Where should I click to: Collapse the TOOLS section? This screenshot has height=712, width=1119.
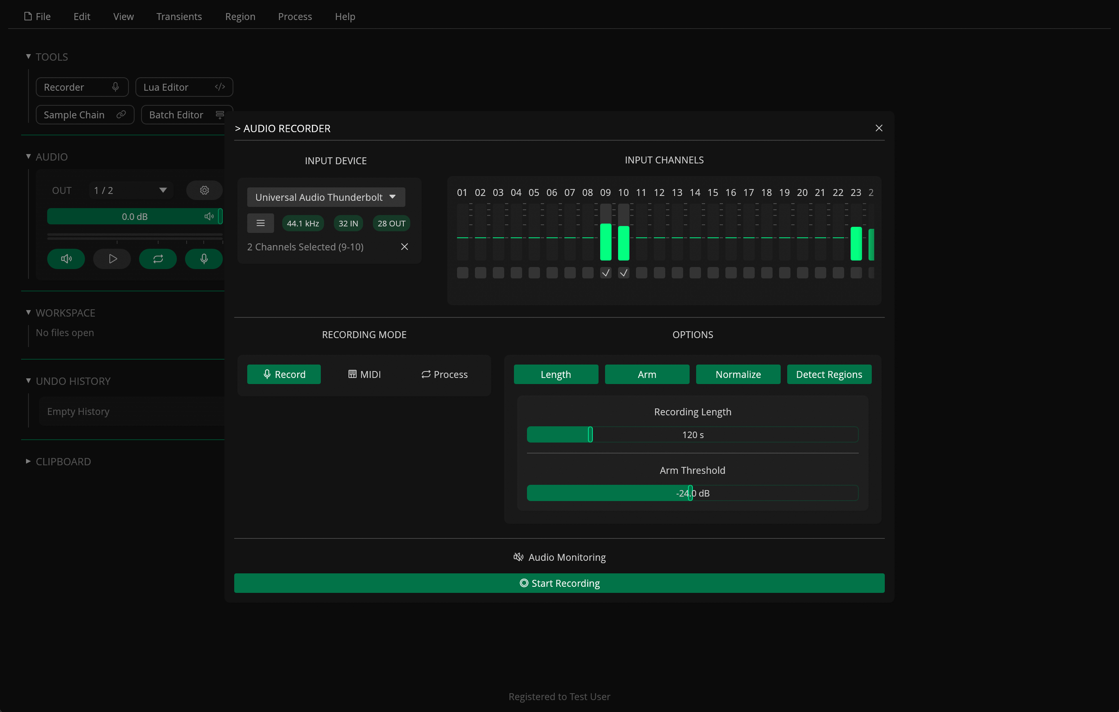[28, 57]
